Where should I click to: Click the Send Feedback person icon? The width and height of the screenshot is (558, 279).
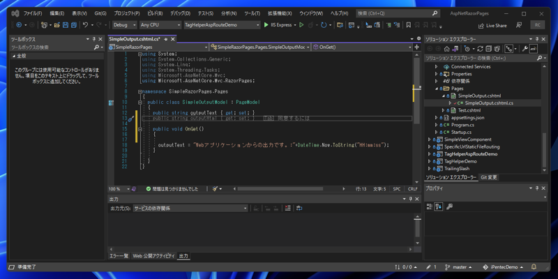click(519, 25)
